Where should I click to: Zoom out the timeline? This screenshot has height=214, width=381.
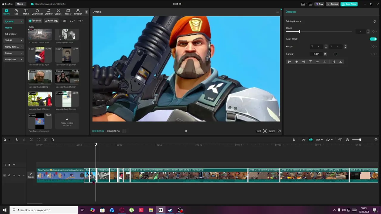pos(347,140)
